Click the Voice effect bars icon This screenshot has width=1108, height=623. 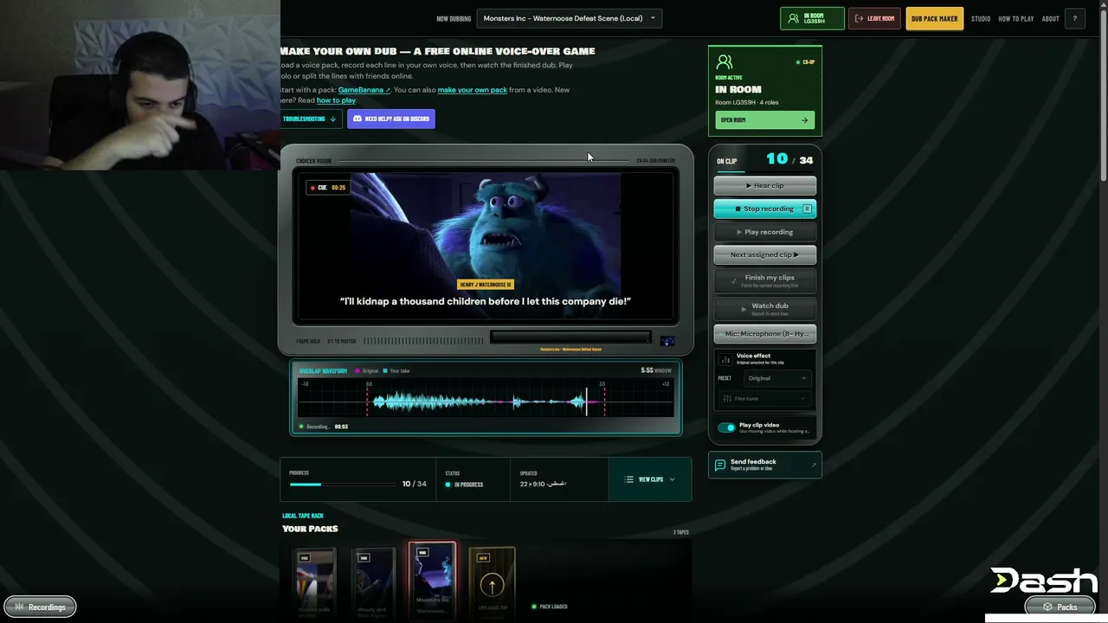(x=726, y=359)
